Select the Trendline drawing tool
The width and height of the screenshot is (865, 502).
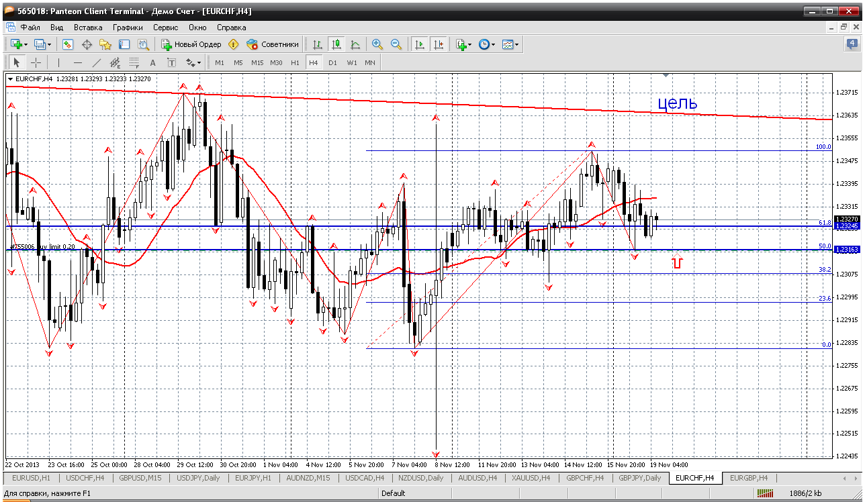click(x=96, y=62)
